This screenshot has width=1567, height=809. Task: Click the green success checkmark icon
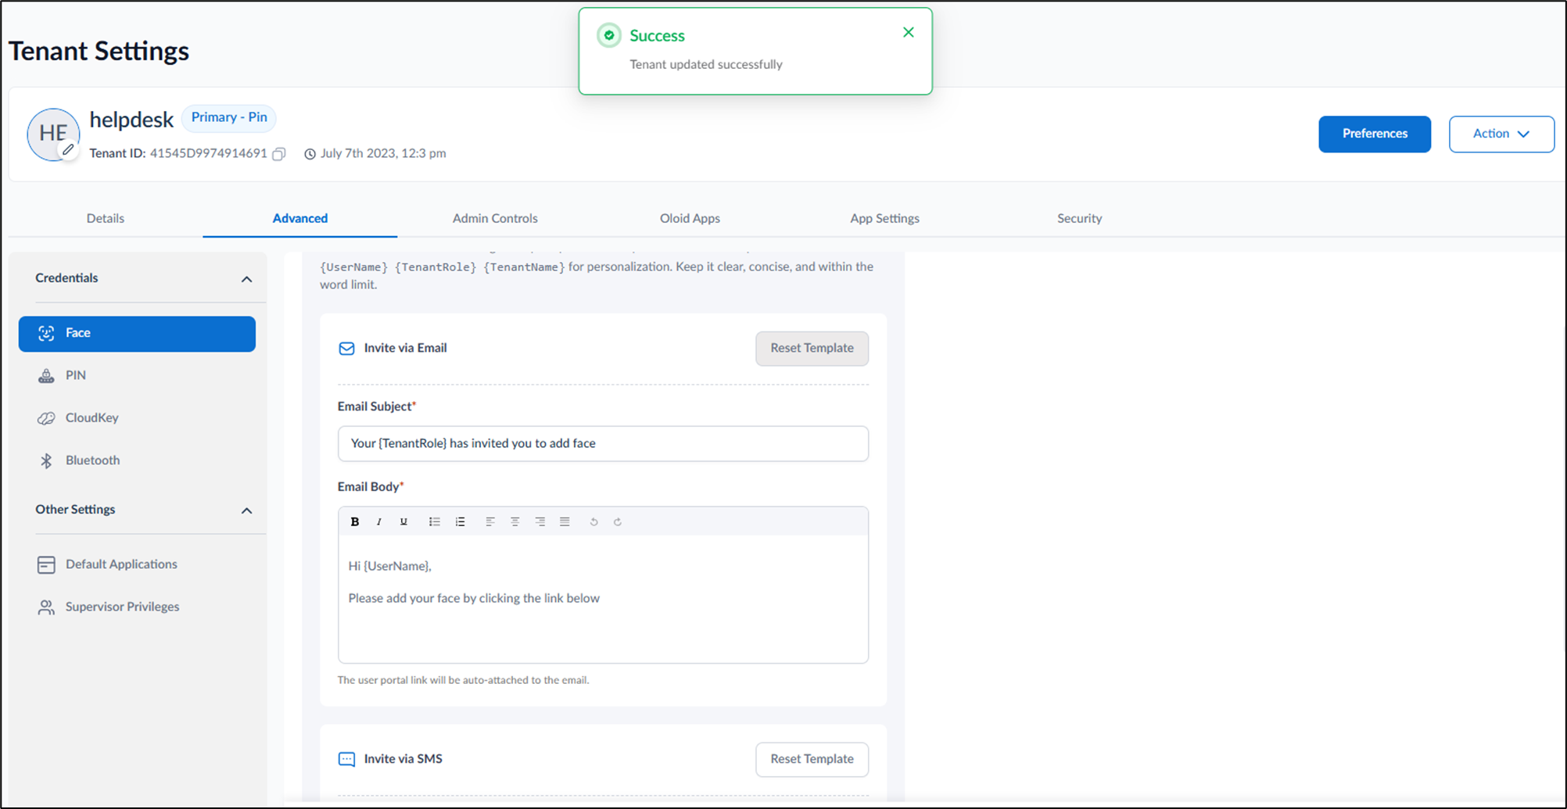coord(609,35)
